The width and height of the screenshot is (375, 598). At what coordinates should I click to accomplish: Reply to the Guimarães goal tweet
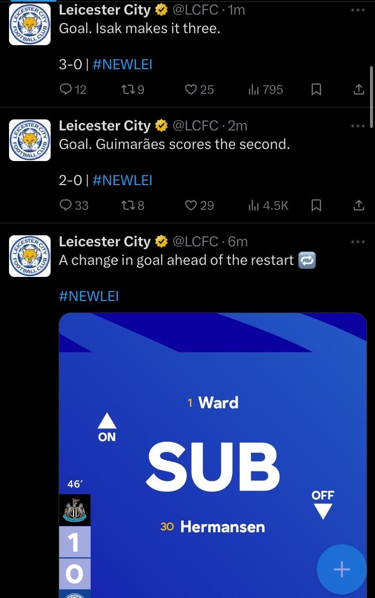74,206
